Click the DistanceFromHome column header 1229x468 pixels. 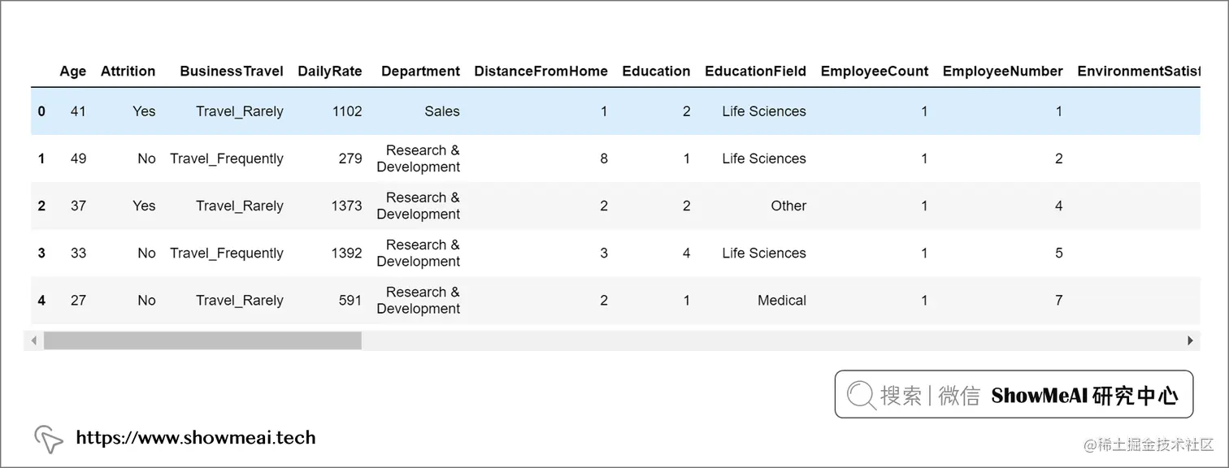point(541,71)
